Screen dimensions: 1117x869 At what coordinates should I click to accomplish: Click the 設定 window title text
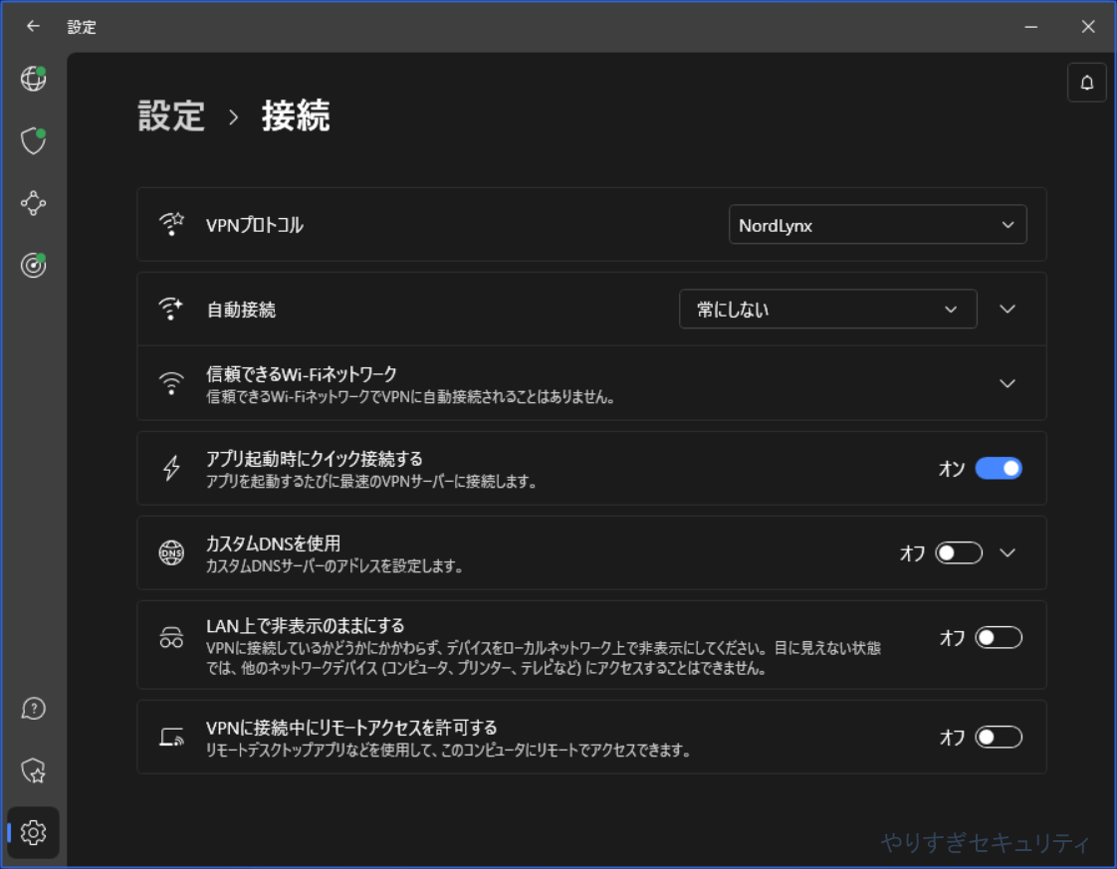coord(82,27)
